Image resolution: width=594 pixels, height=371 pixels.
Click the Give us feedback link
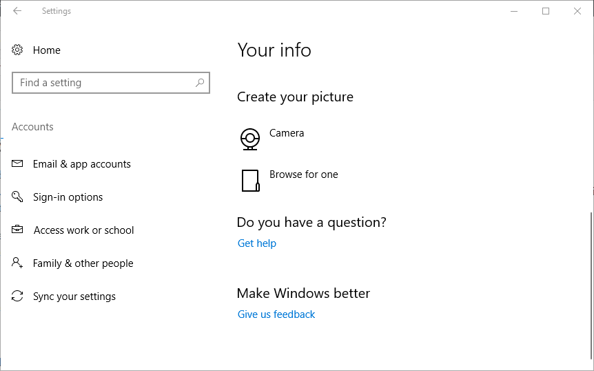(x=276, y=314)
